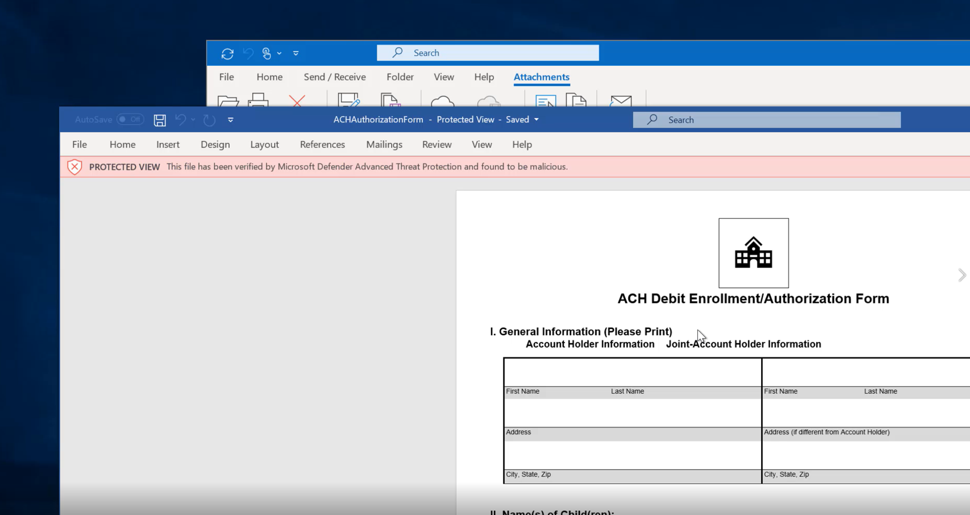
Task: Expand the Touch mode dropdown arrow
Action: click(278, 53)
